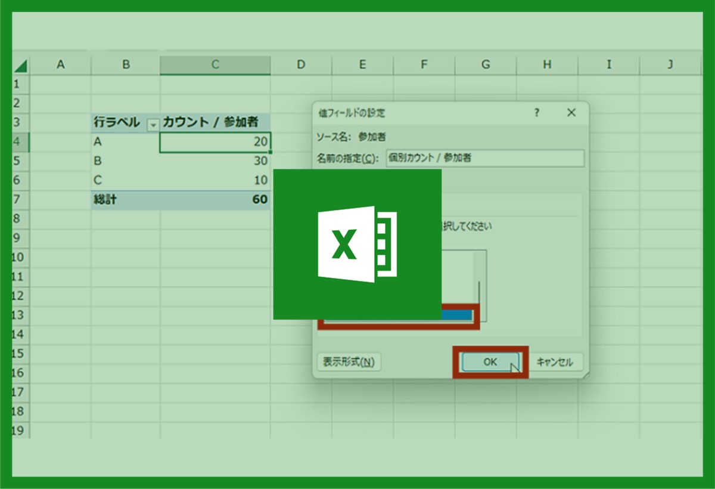Click cell containing value 20
Image resolution: width=715 pixels, height=489 pixels.
pyautogui.click(x=215, y=143)
